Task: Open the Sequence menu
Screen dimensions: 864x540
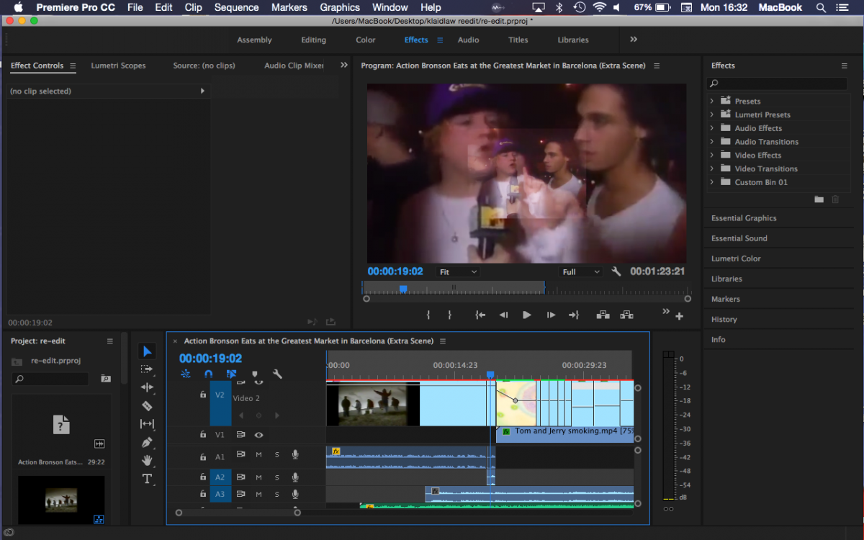Action: (x=236, y=7)
